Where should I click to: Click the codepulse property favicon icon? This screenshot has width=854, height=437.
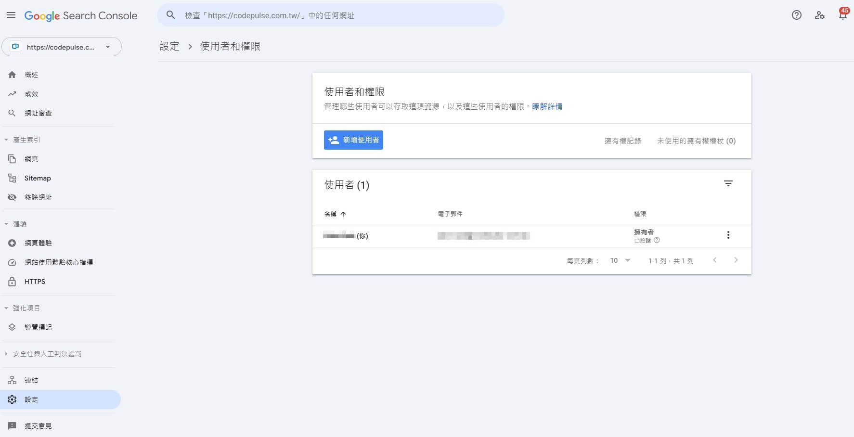[15, 47]
